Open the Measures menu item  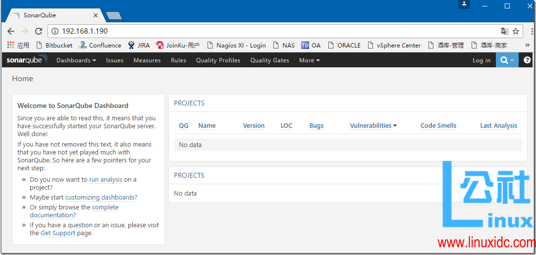click(147, 60)
